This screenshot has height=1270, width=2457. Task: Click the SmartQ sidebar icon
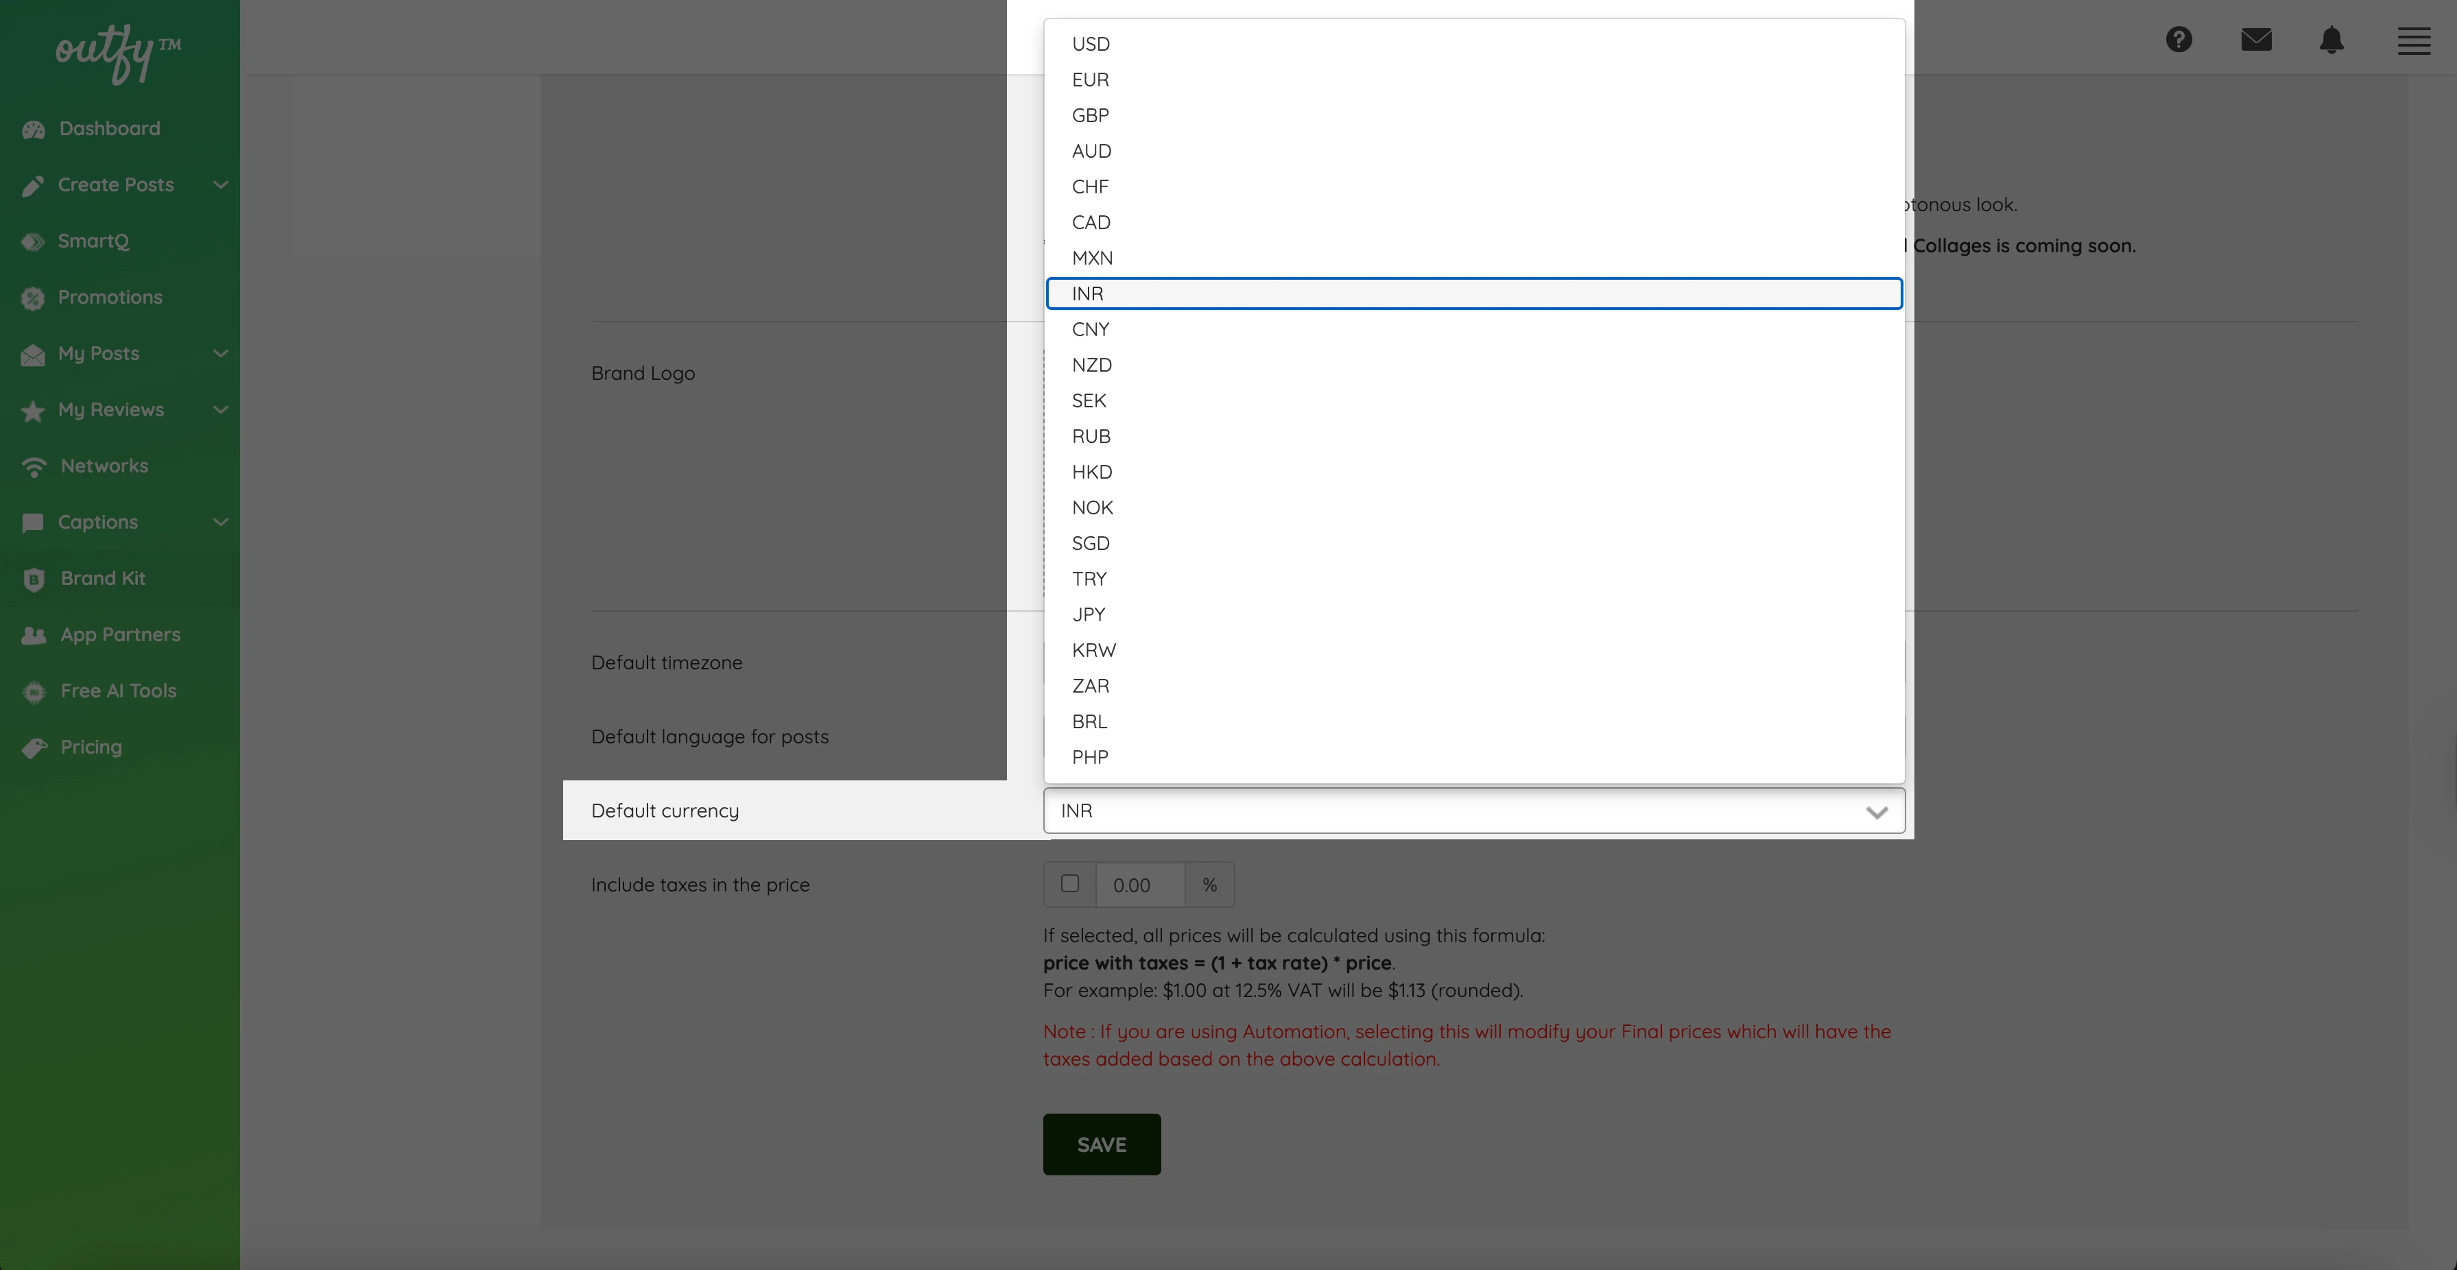tap(34, 242)
